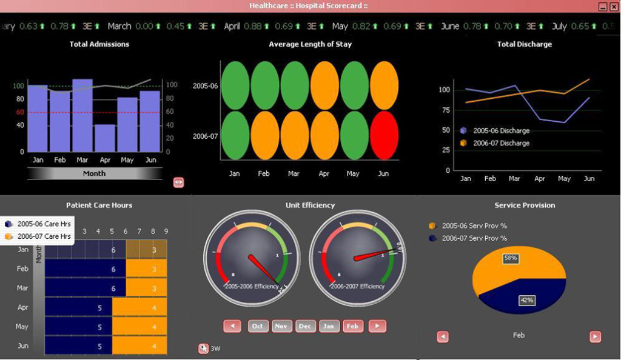The image size is (621, 360).
Task: Select the Oct month button
Action: pyautogui.click(x=258, y=326)
